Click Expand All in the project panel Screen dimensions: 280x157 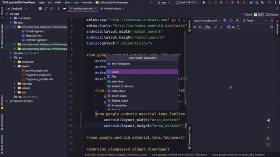click(46, 9)
